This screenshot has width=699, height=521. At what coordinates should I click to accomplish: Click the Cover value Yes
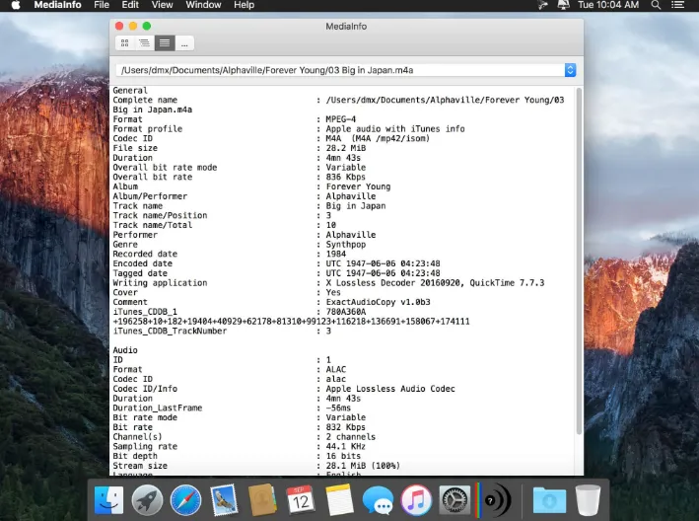pos(333,293)
